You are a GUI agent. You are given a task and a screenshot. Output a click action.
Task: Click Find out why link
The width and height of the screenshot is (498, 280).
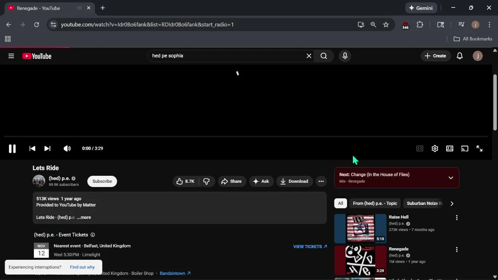pos(82,267)
